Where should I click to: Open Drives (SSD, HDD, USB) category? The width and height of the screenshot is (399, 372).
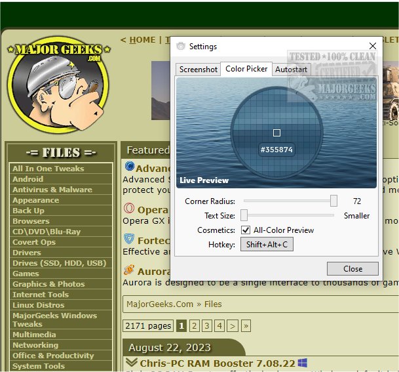point(59,263)
